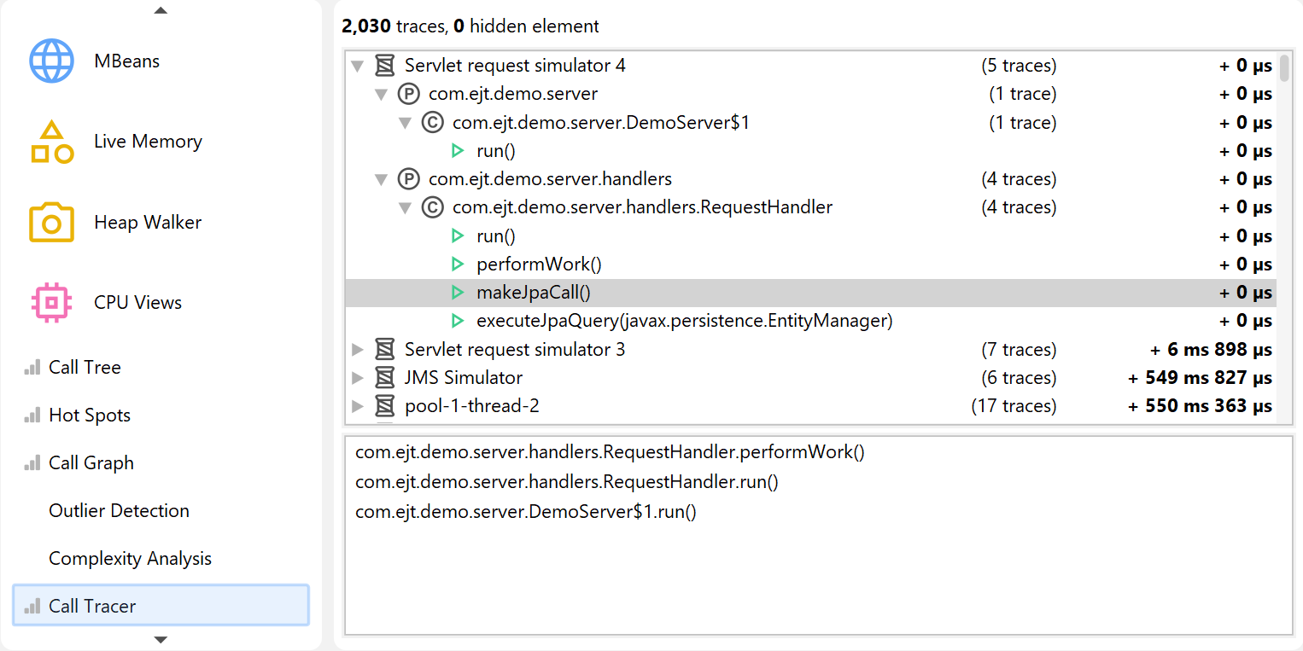Image resolution: width=1303 pixels, height=651 pixels.
Task: Click the JMS Simulator thread icon
Action: coord(385,378)
